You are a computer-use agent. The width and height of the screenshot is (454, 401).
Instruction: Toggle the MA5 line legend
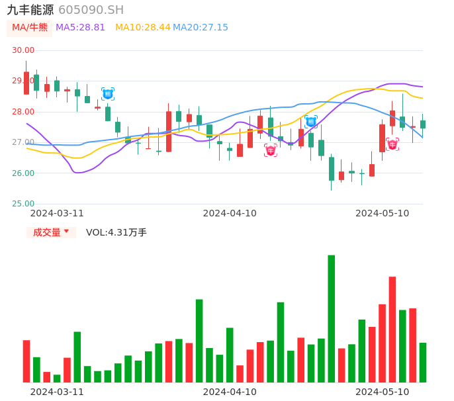80,27
